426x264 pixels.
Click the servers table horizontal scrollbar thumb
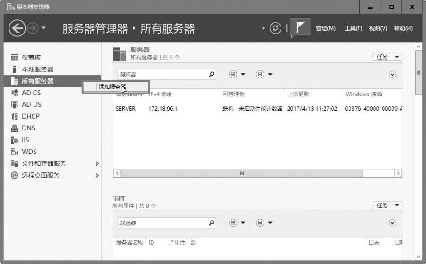[242, 173]
